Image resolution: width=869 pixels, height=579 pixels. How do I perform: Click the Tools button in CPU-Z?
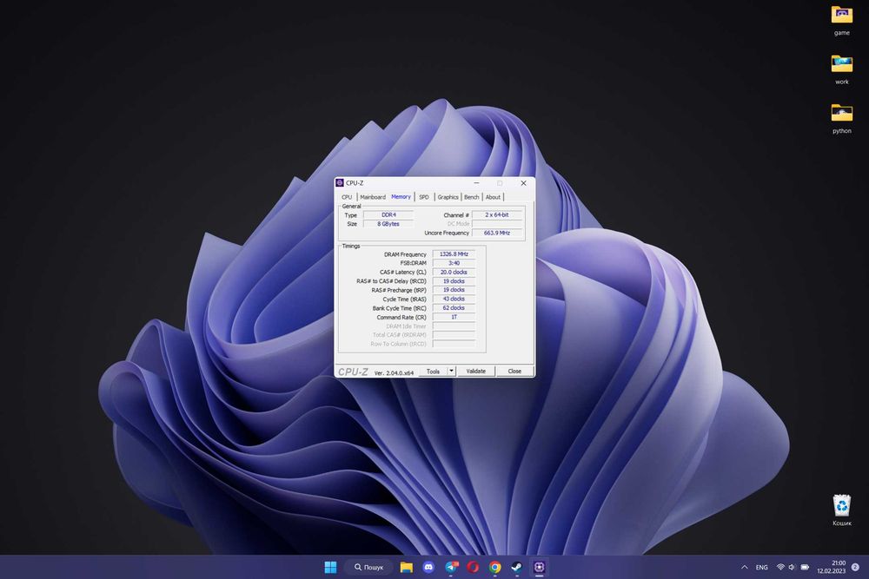[433, 371]
